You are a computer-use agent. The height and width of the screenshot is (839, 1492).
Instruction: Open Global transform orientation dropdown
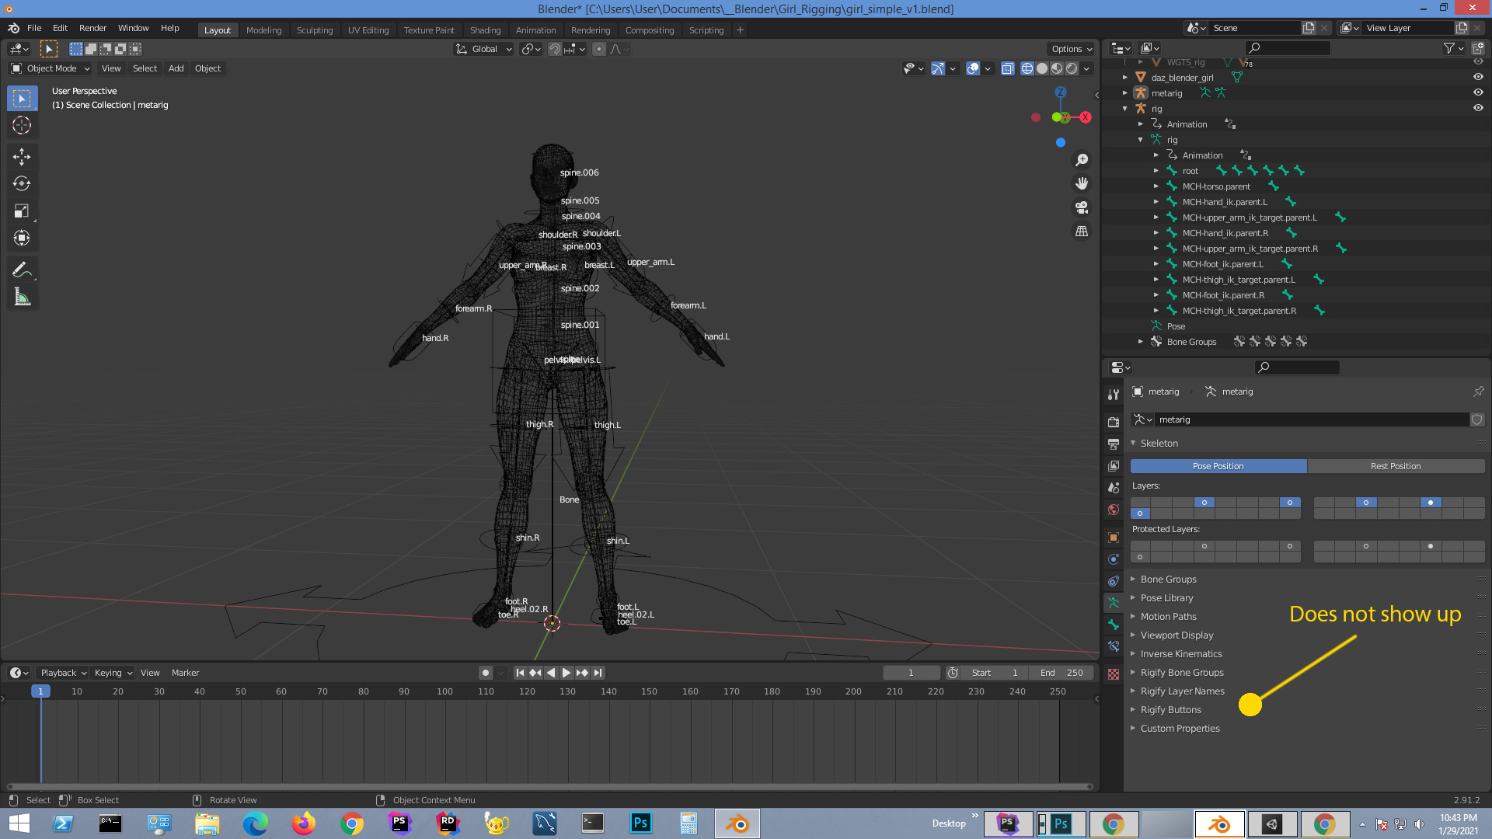(483, 49)
